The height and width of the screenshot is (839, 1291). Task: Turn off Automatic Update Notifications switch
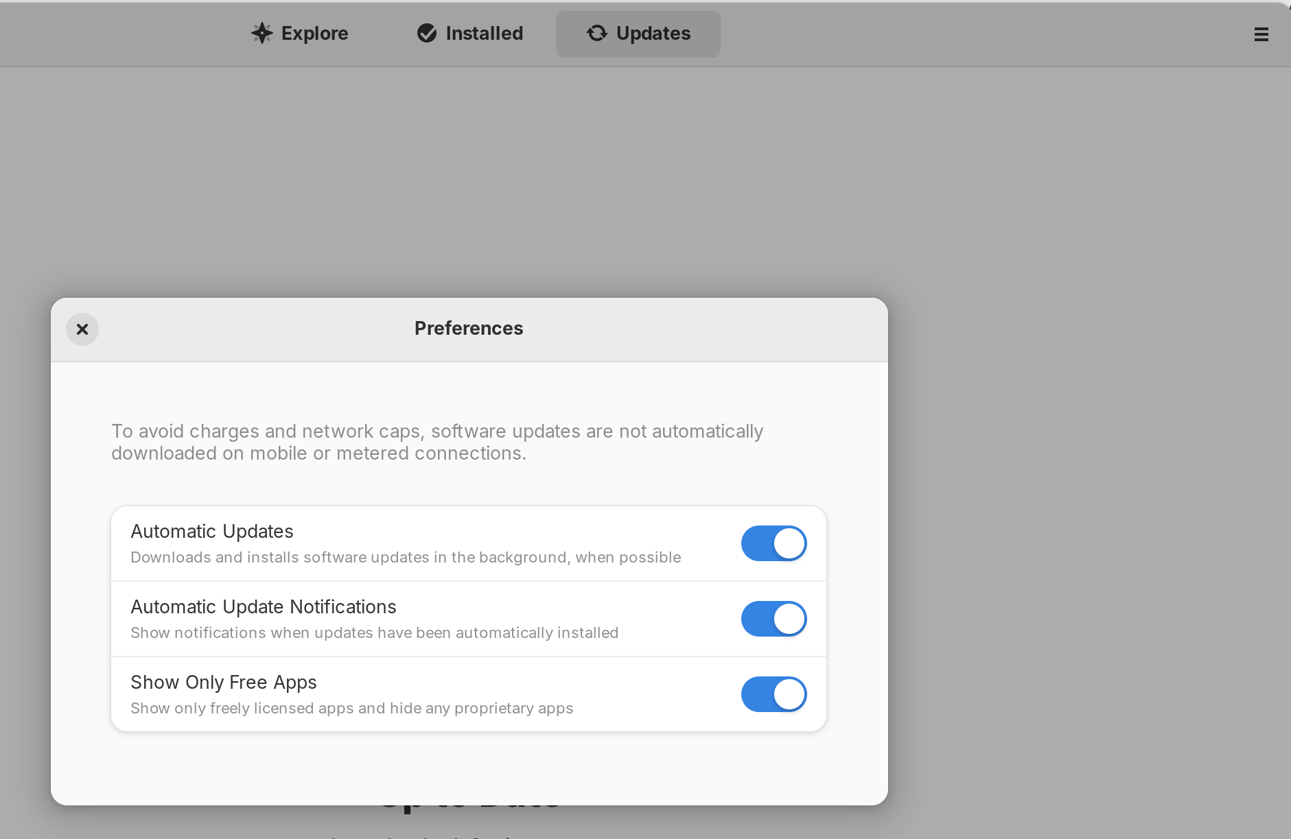click(x=774, y=619)
